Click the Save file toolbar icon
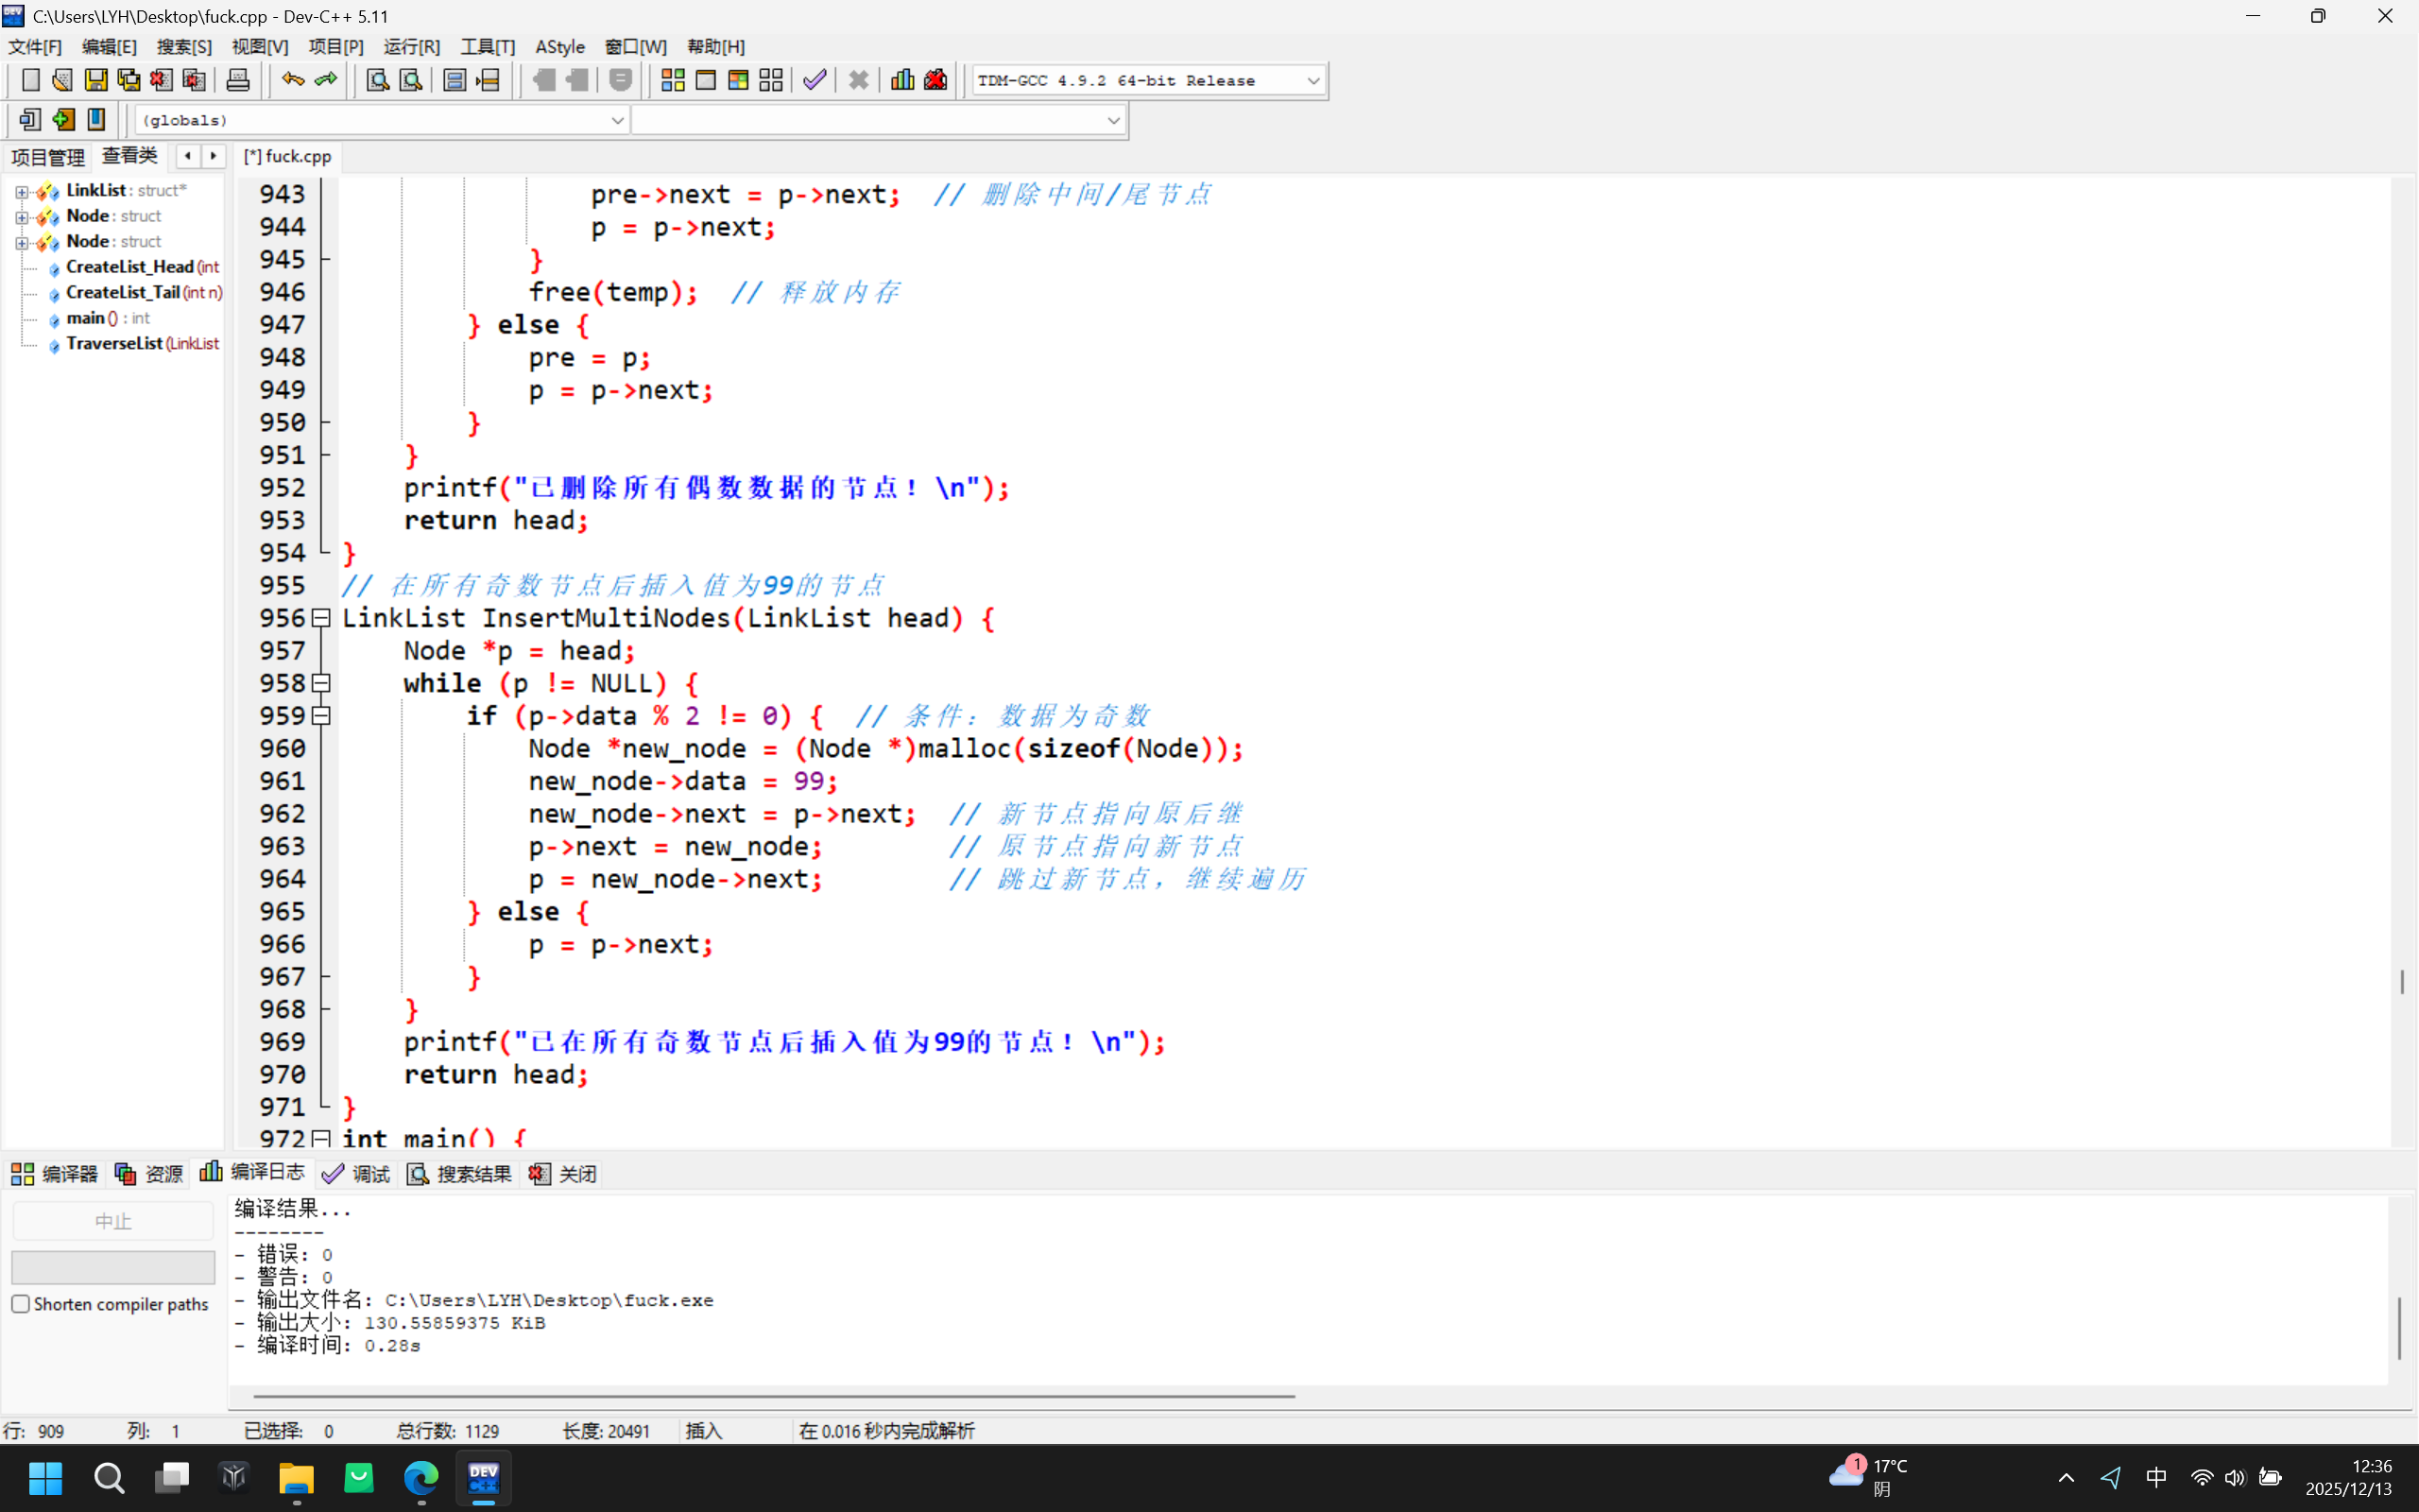The image size is (2419, 1512). tap(96, 80)
